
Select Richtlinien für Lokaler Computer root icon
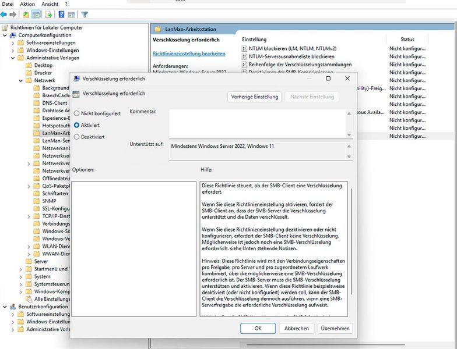5,28
